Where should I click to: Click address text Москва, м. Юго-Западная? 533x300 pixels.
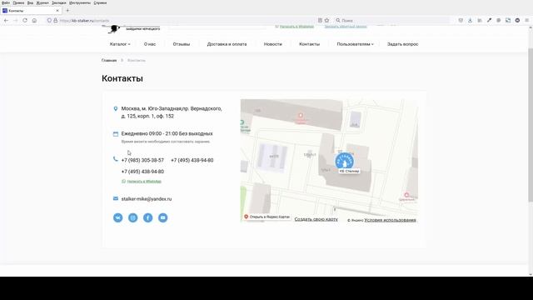[172, 112]
